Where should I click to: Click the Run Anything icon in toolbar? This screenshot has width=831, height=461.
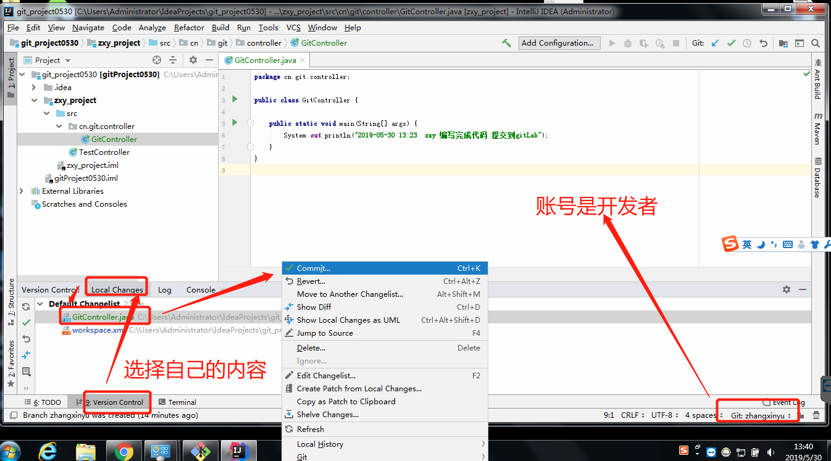(800, 43)
